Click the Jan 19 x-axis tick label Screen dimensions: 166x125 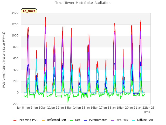pos(116,108)
